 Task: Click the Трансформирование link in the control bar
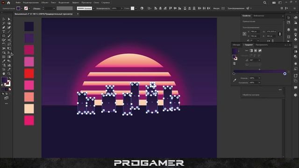[236, 8]
